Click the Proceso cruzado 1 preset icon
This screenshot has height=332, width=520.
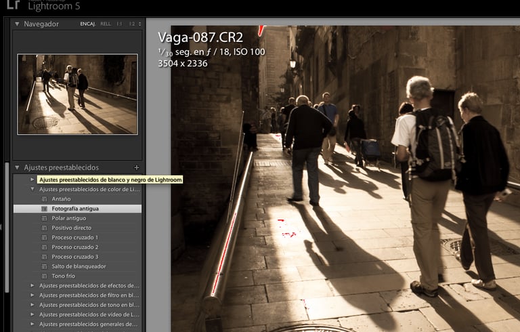tap(44, 237)
